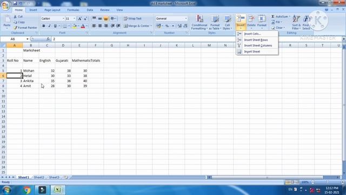The width and height of the screenshot is (346, 195).
Task: Choose Insert Sheet Columns
Action: click(x=257, y=45)
